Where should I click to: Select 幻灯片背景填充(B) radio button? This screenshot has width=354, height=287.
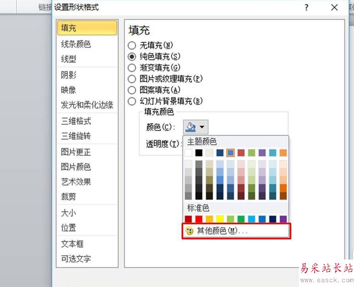tap(132, 101)
